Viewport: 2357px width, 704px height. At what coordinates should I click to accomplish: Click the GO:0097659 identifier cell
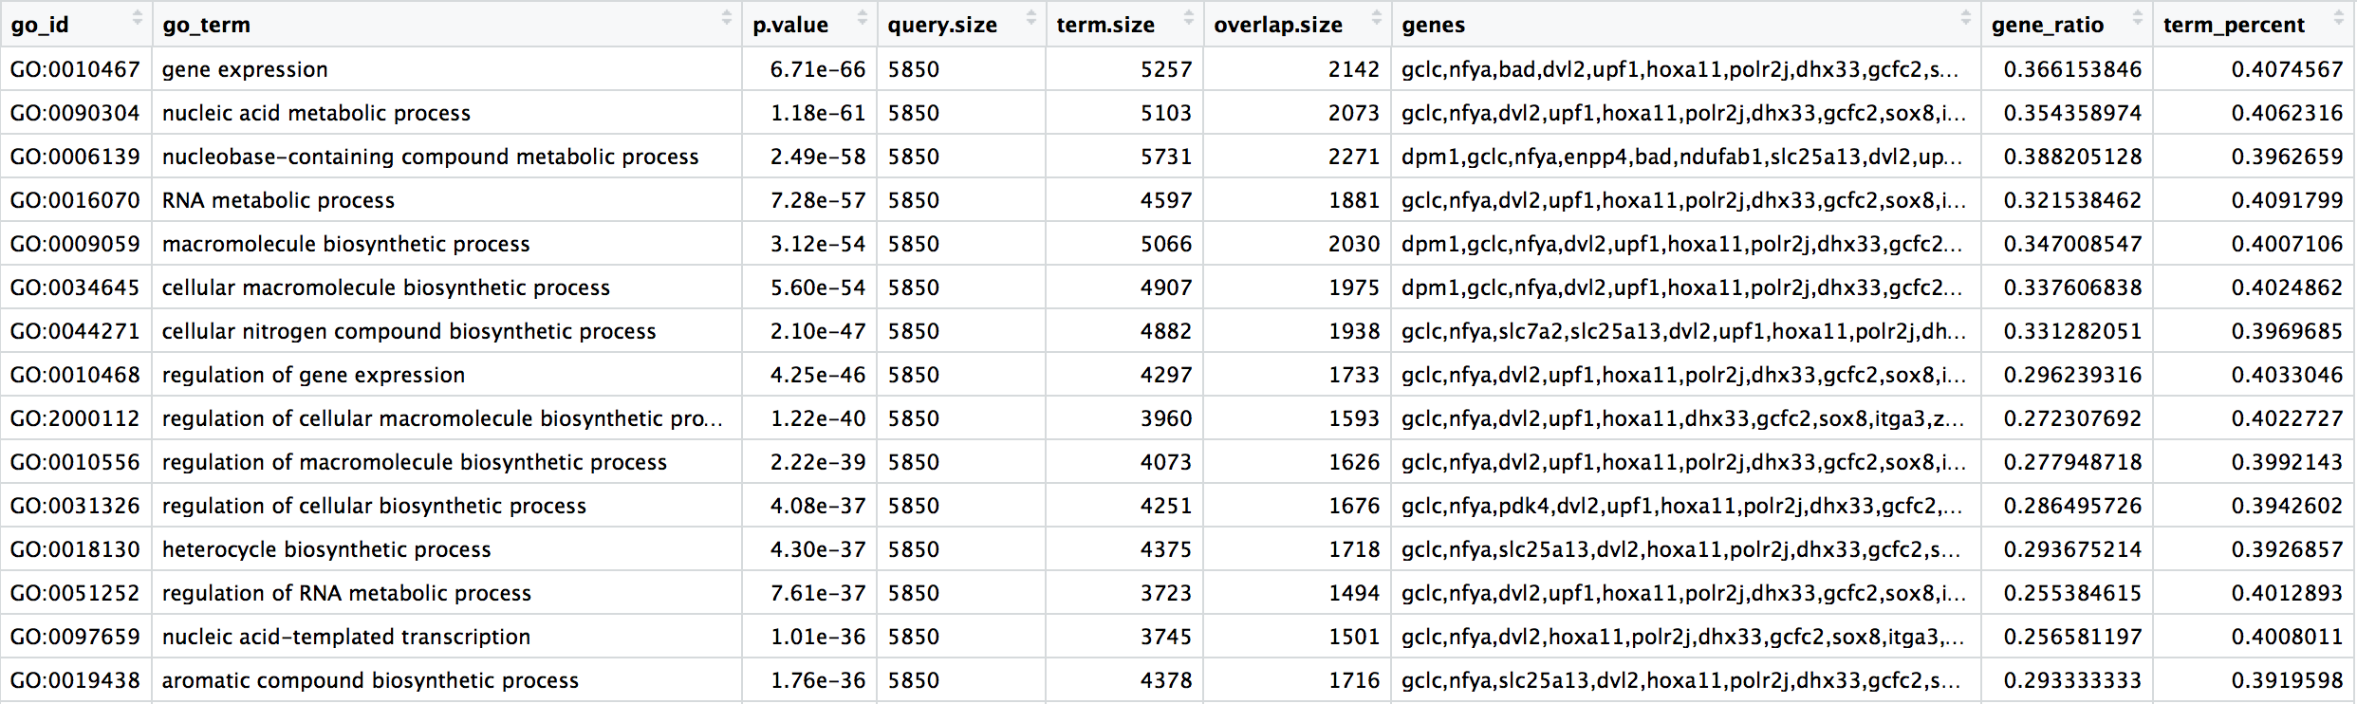tap(75, 637)
